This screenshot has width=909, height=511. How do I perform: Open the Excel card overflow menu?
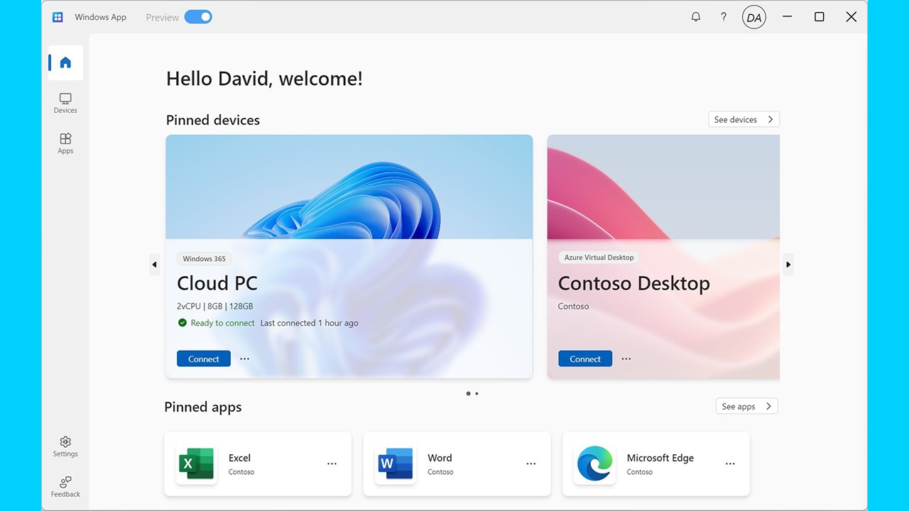(332, 463)
